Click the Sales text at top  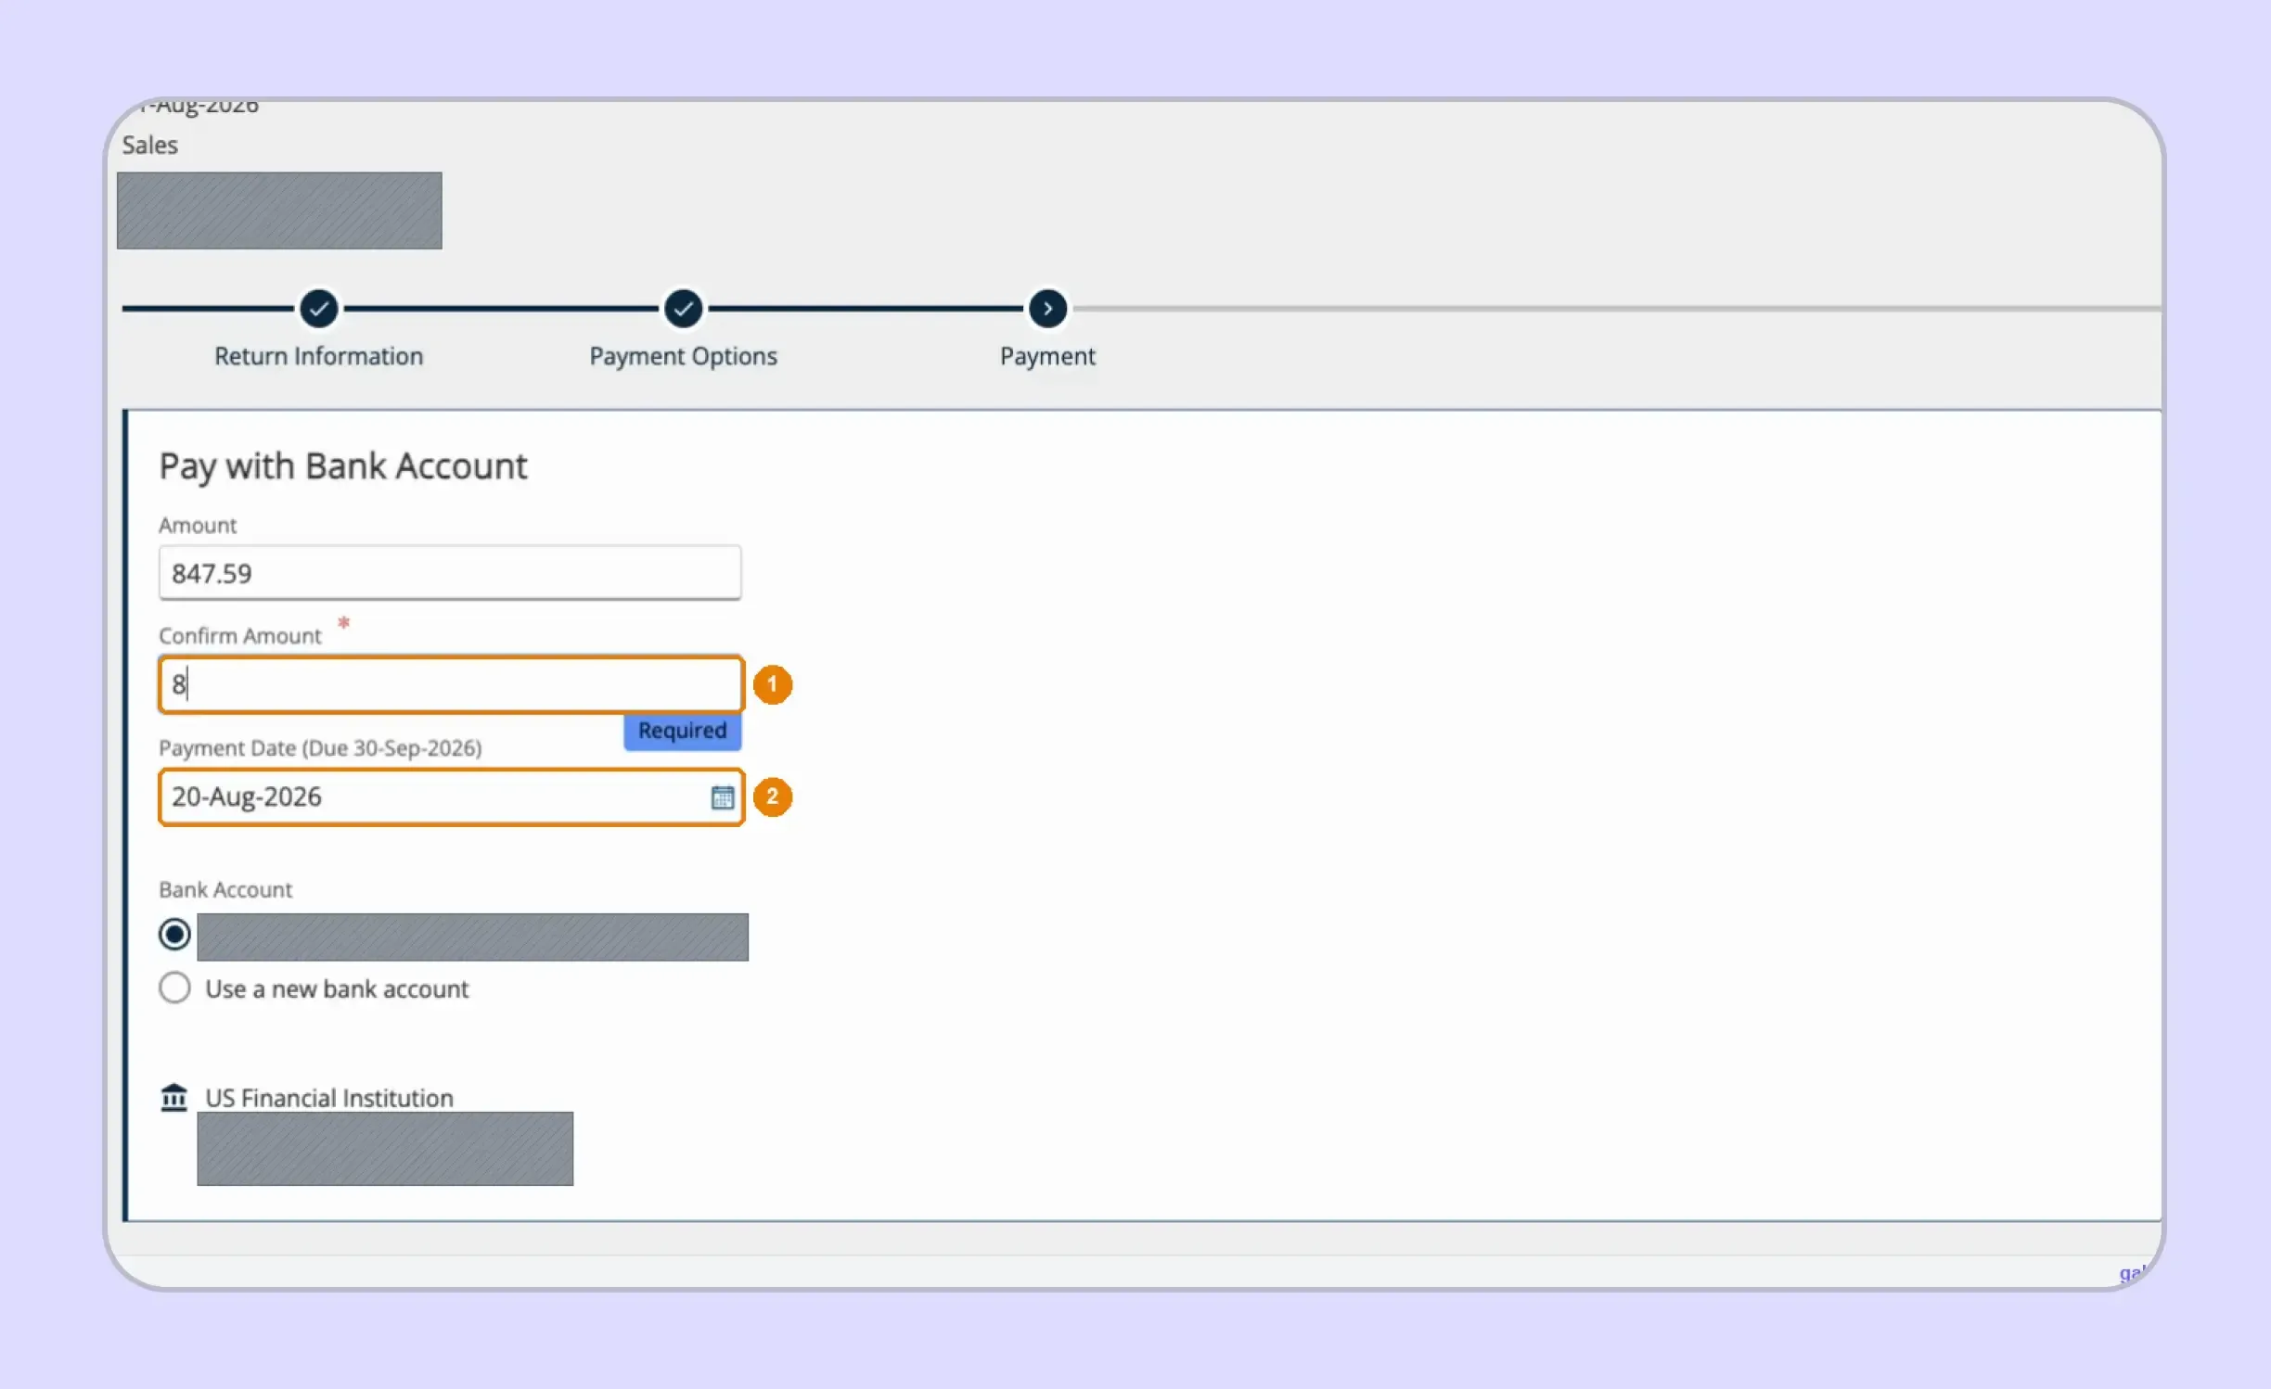pos(149,145)
